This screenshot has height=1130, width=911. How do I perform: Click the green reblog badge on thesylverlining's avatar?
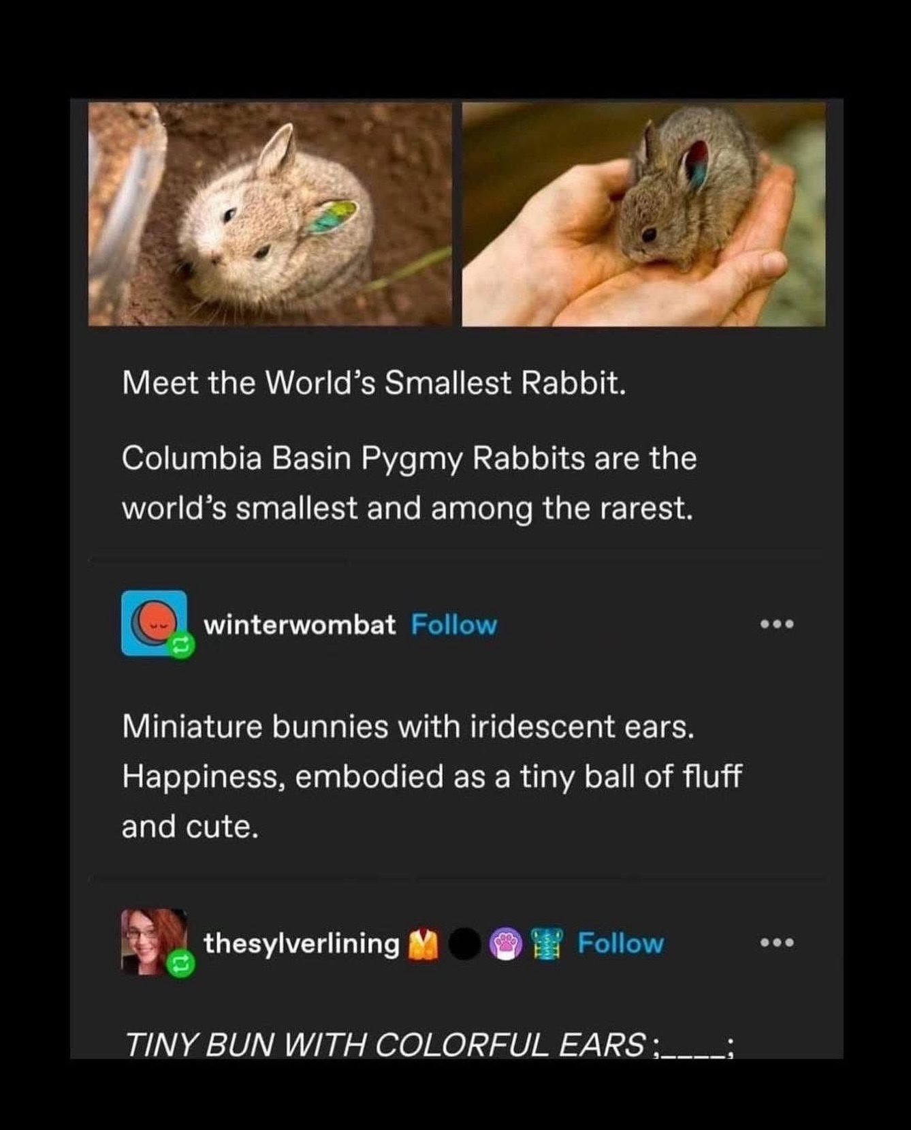pos(180,963)
